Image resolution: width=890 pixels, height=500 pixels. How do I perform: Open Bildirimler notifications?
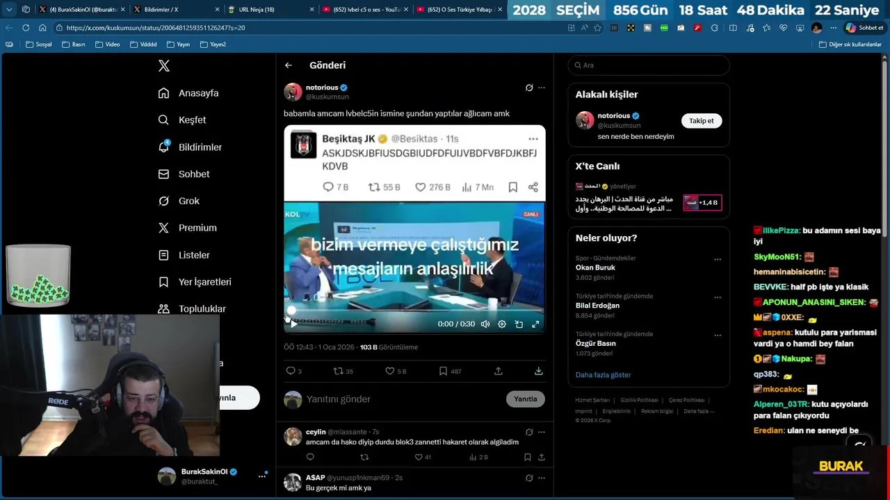(x=190, y=147)
